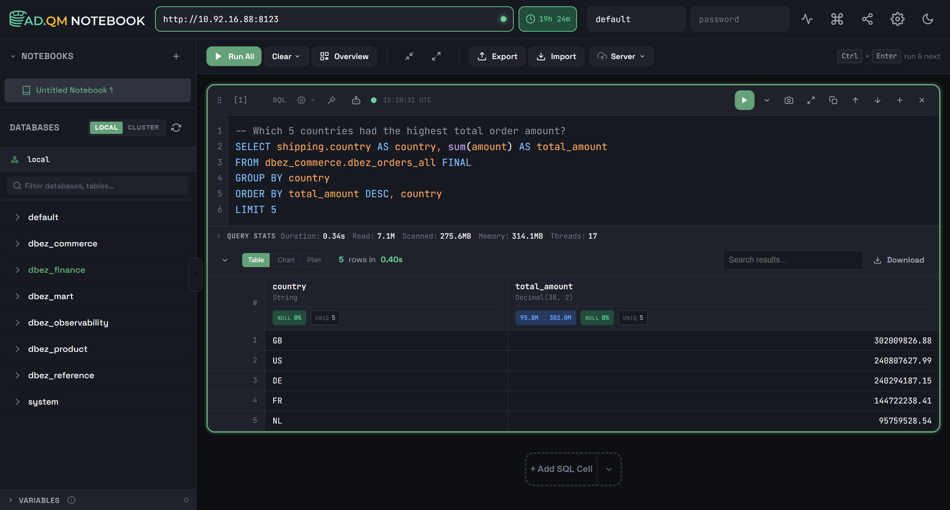Move the cell up
This screenshot has height=510, width=950.
click(855, 100)
